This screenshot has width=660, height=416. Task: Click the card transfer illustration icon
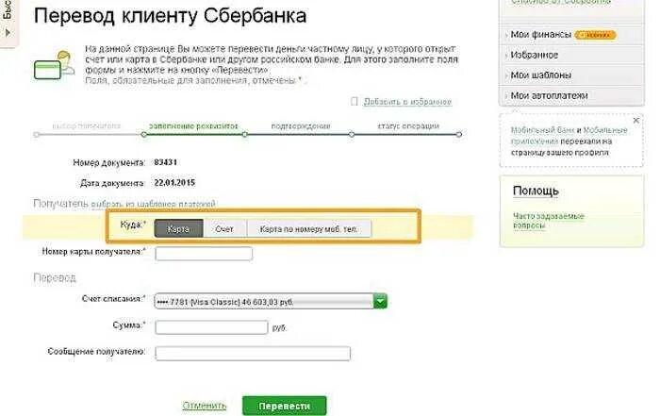coord(54,65)
